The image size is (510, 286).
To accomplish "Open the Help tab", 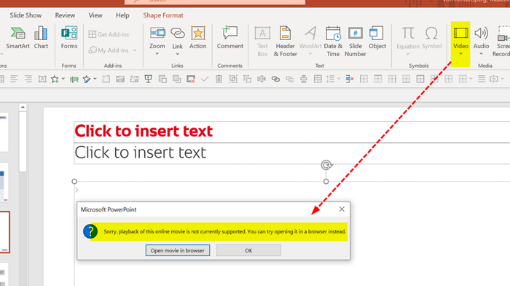I will [x=122, y=15].
